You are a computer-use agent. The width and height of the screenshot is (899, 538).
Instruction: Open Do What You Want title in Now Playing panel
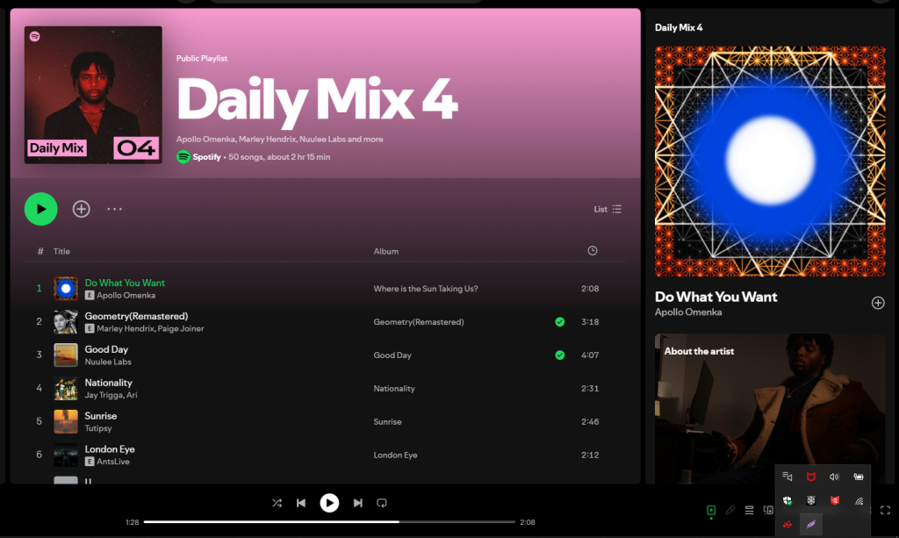(x=716, y=297)
